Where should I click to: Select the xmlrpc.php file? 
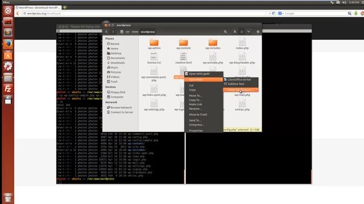click(242, 105)
